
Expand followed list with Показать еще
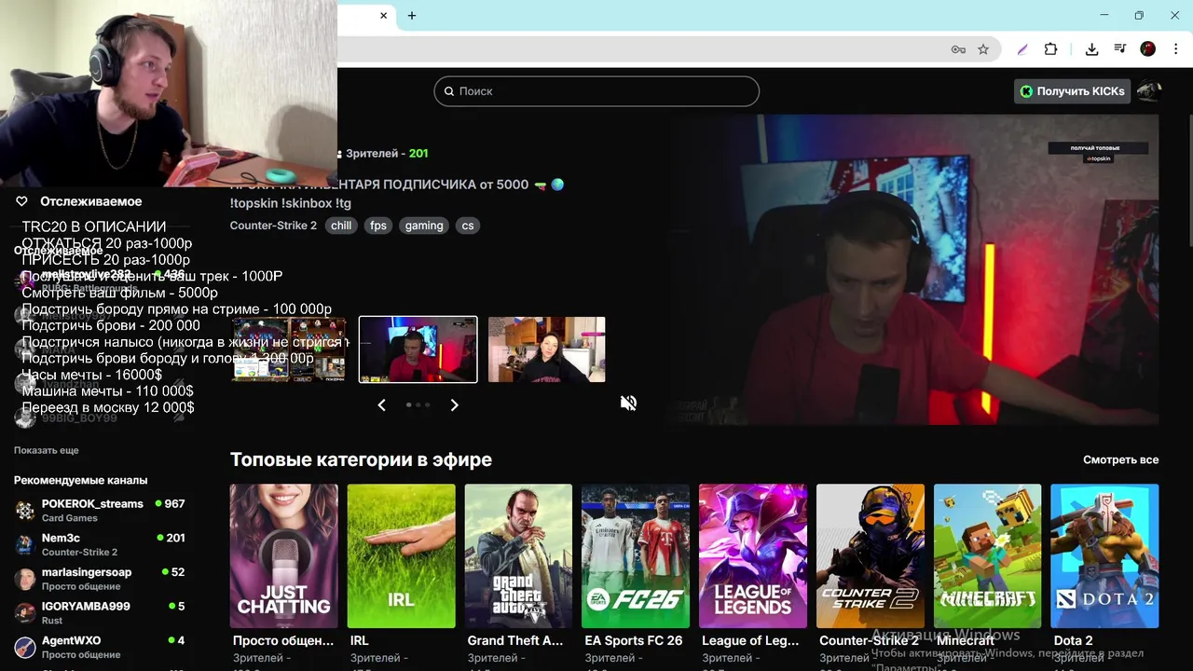point(46,450)
